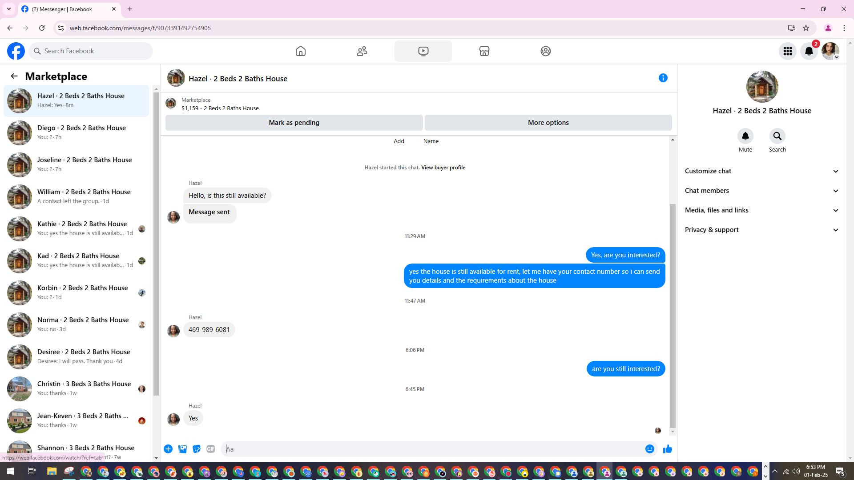The height and width of the screenshot is (480, 854).
Task: Click the GIF picker icon
Action: [x=211, y=449]
